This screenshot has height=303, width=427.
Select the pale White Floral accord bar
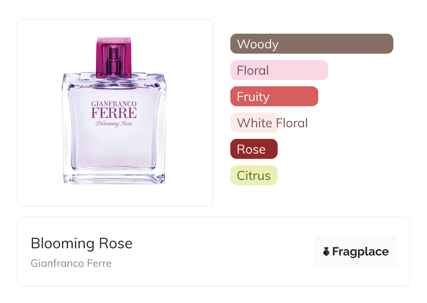coord(255,123)
